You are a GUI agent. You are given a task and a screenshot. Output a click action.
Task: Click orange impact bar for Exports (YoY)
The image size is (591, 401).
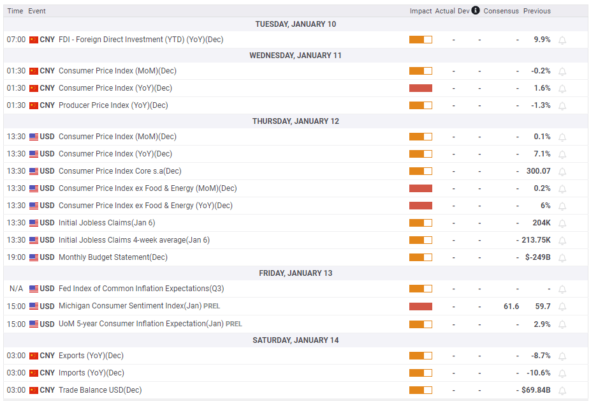pyautogui.click(x=421, y=356)
